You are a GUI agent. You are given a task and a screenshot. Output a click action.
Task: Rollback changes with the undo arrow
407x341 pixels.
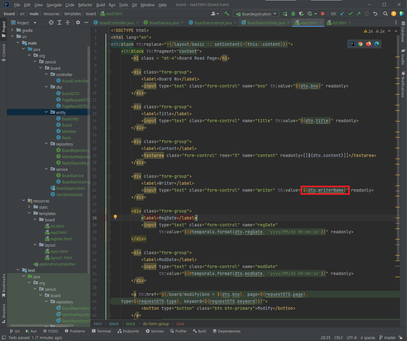coord(375,14)
